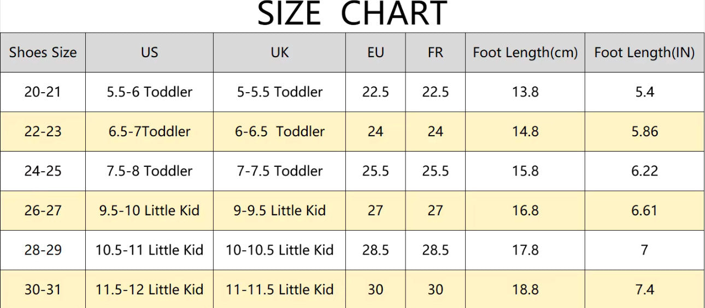Select the 7-7.5 Toddler UK cell
Screen dimensions: 705x308
point(279,171)
